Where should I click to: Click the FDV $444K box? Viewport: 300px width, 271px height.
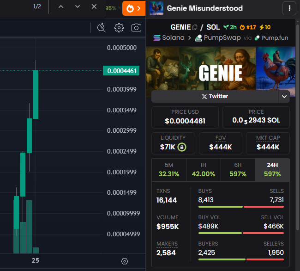[x=221, y=143]
